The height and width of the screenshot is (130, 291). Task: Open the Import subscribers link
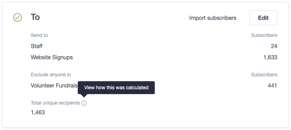[213, 18]
